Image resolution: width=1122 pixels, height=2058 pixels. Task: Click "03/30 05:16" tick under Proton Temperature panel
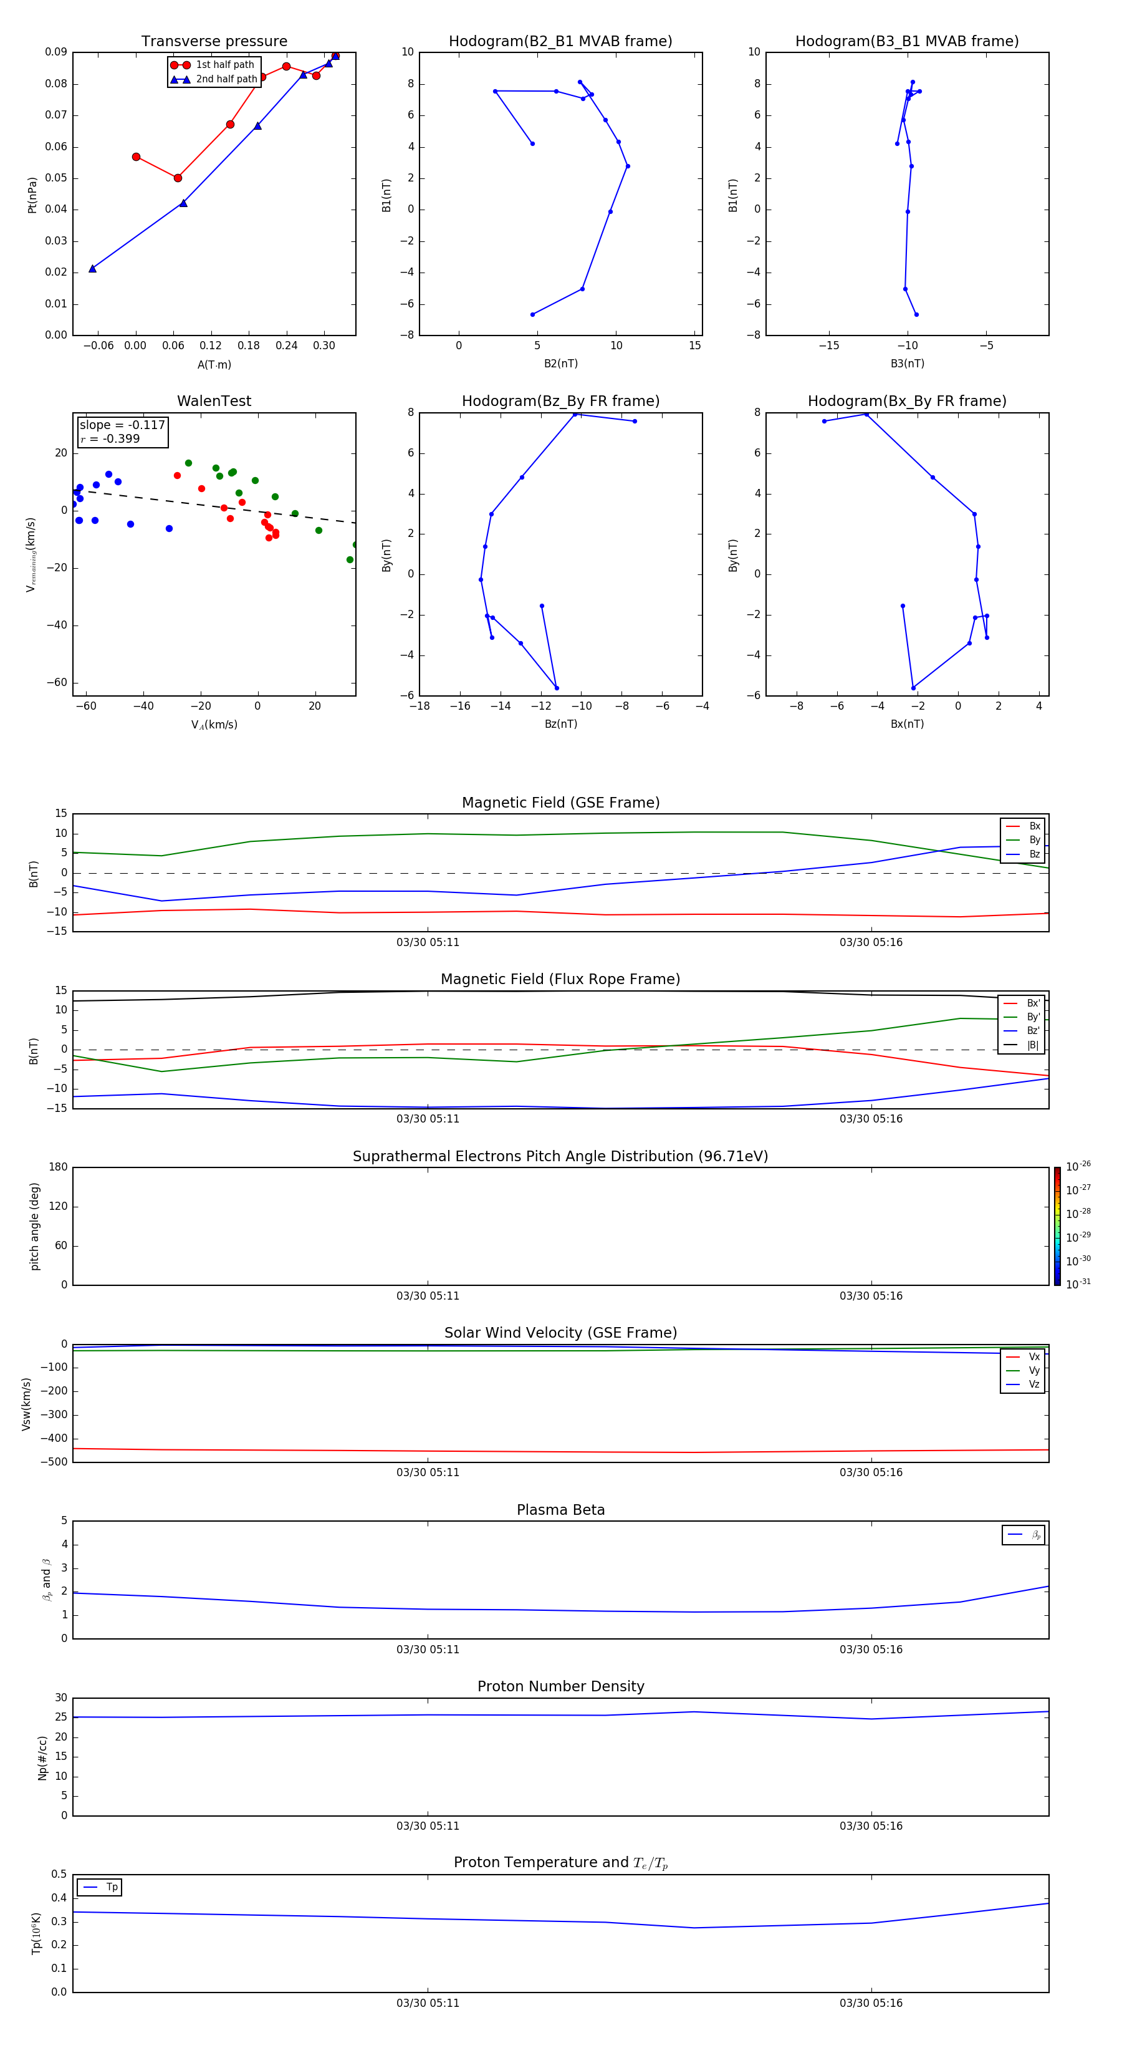871,2004
